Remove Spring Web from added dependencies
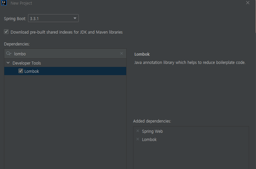This screenshot has height=169, width=256. tap(138, 131)
